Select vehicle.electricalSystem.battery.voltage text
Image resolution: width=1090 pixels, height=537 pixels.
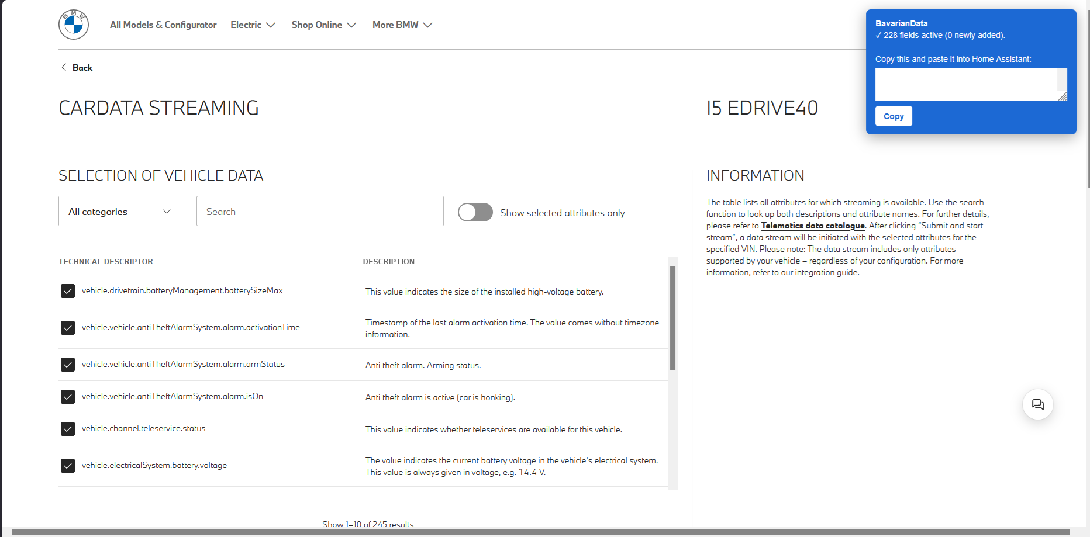coord(154,465)
